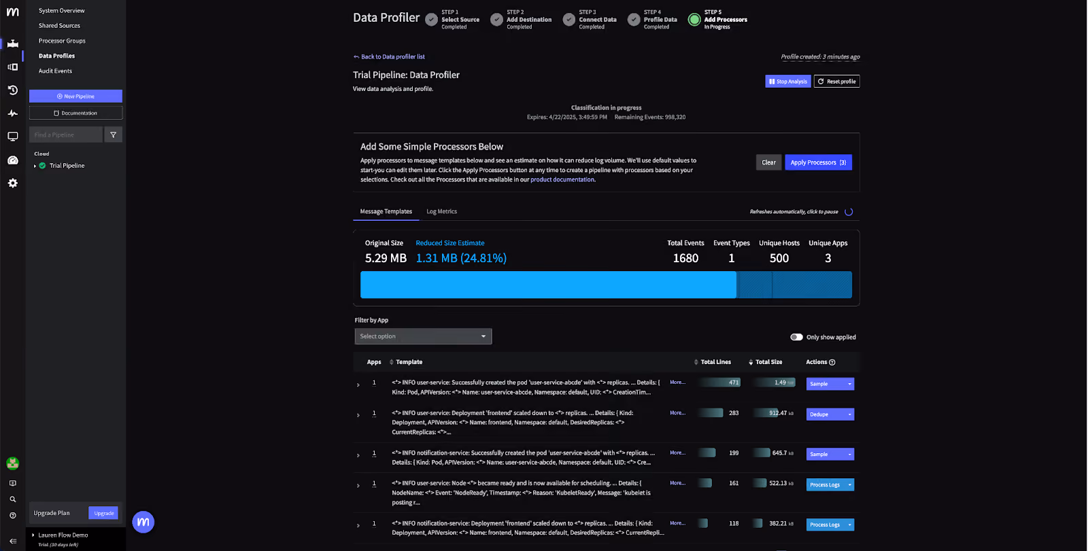Click Step 5 Add Processors indicator

click(694, 20)
